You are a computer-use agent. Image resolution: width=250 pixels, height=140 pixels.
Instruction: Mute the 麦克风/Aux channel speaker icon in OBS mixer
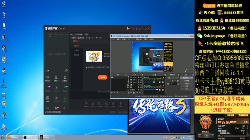pyautogui.click(x=160, y=90)
